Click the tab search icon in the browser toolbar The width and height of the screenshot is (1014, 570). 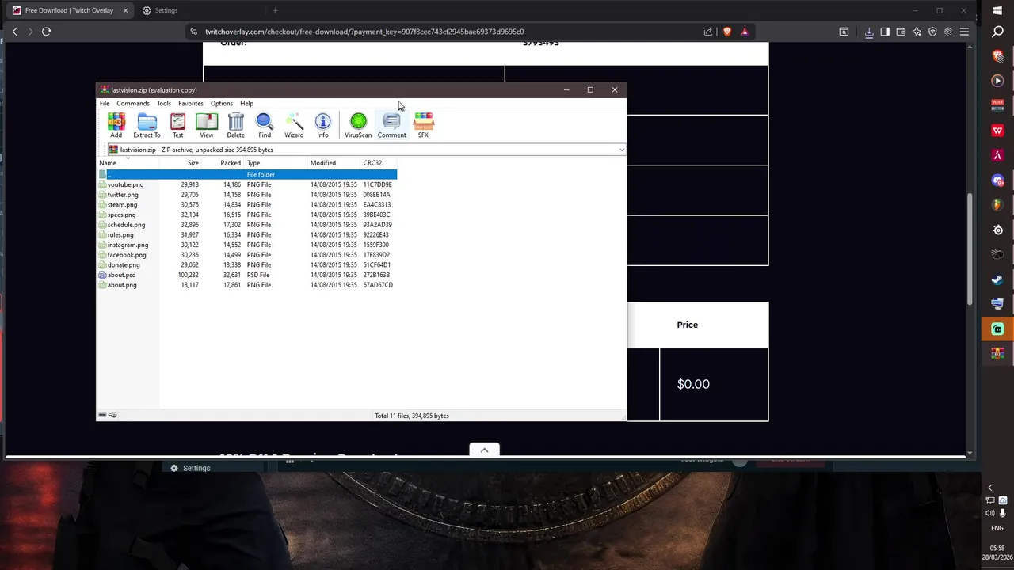(844, 32)
